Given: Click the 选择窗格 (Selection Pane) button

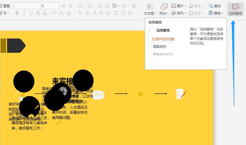Looking at the screenshot, I should click(235, 10).
